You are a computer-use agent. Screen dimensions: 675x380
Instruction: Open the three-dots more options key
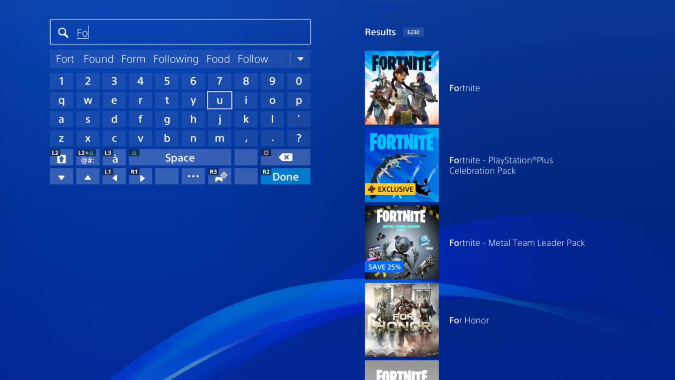pos(193,176)
